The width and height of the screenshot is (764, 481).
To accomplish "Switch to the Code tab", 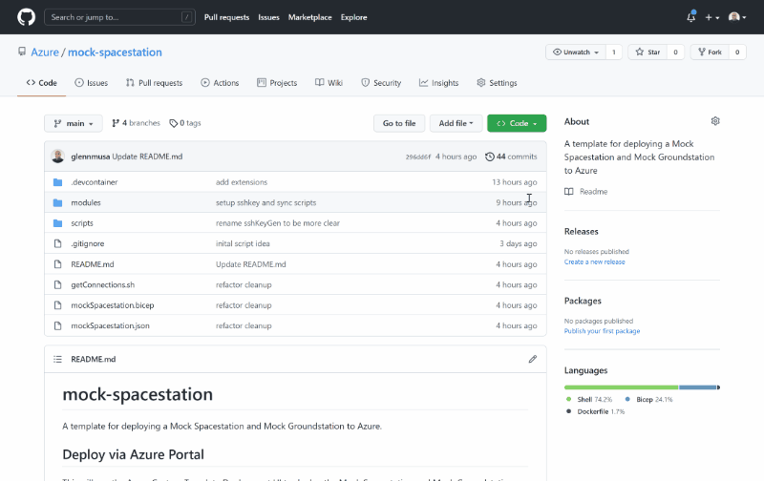I will coord(41,83).
